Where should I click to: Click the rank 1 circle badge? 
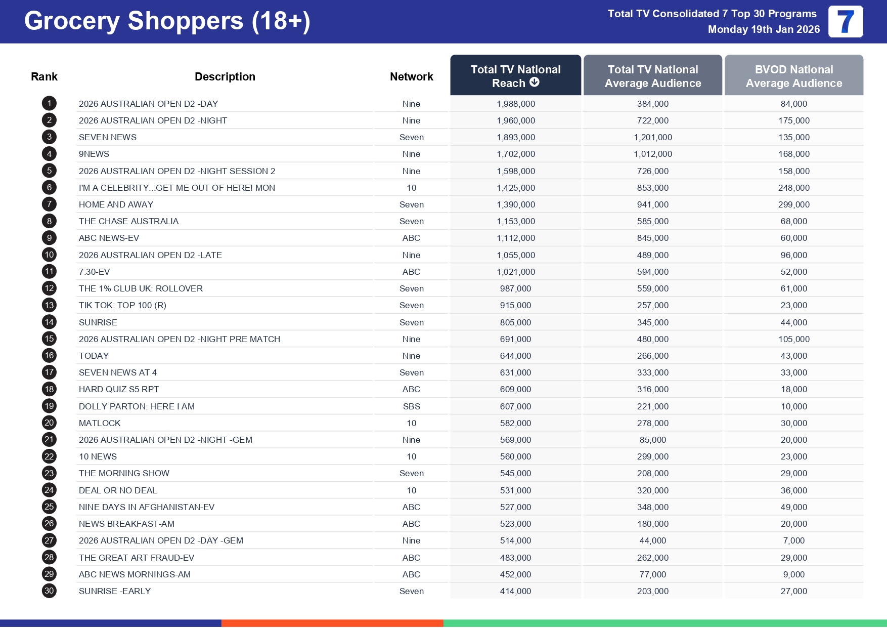pyautogui.click(x=49, y=104)
